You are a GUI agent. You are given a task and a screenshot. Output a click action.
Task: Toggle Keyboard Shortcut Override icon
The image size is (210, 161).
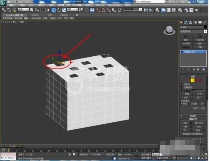click(92, 10)
